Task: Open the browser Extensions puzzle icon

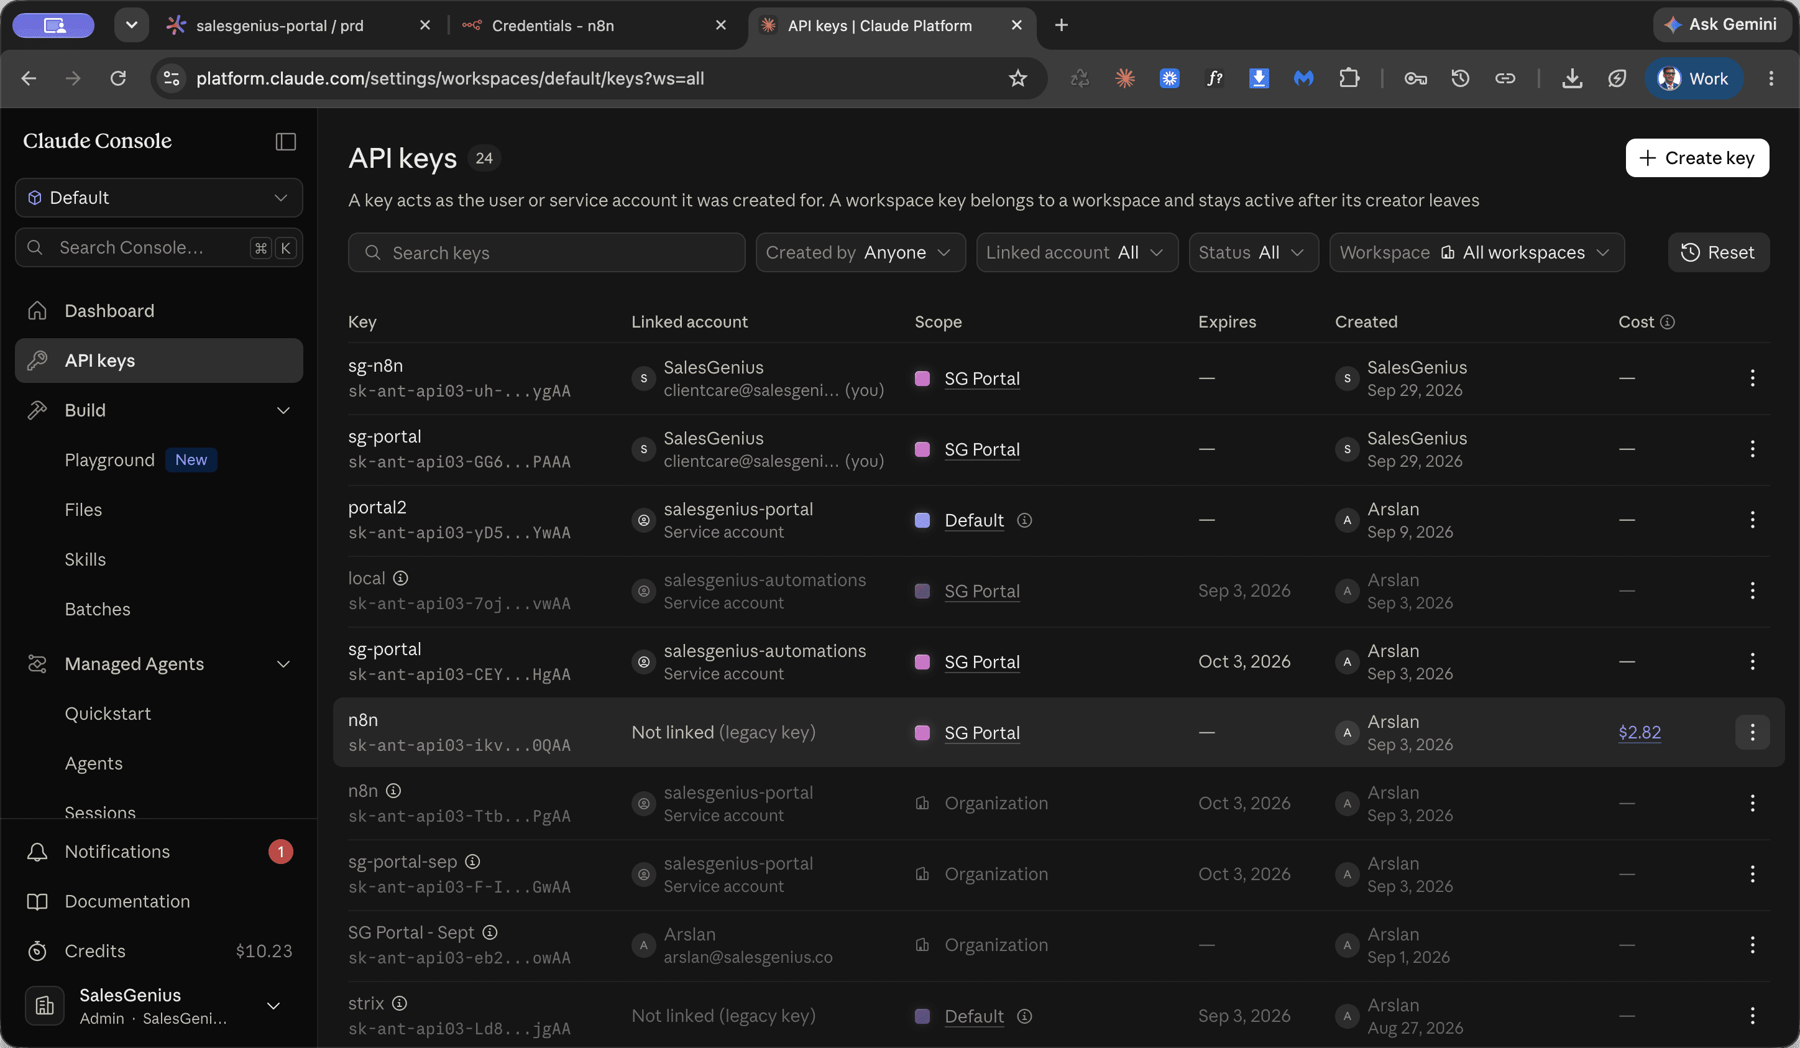Action: coord(1349,78)
